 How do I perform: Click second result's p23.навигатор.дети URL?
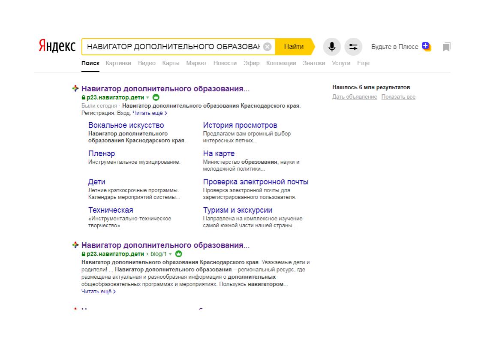pos(115,254)
